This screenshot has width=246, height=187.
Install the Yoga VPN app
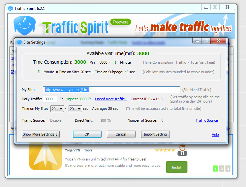coord(177,167)
